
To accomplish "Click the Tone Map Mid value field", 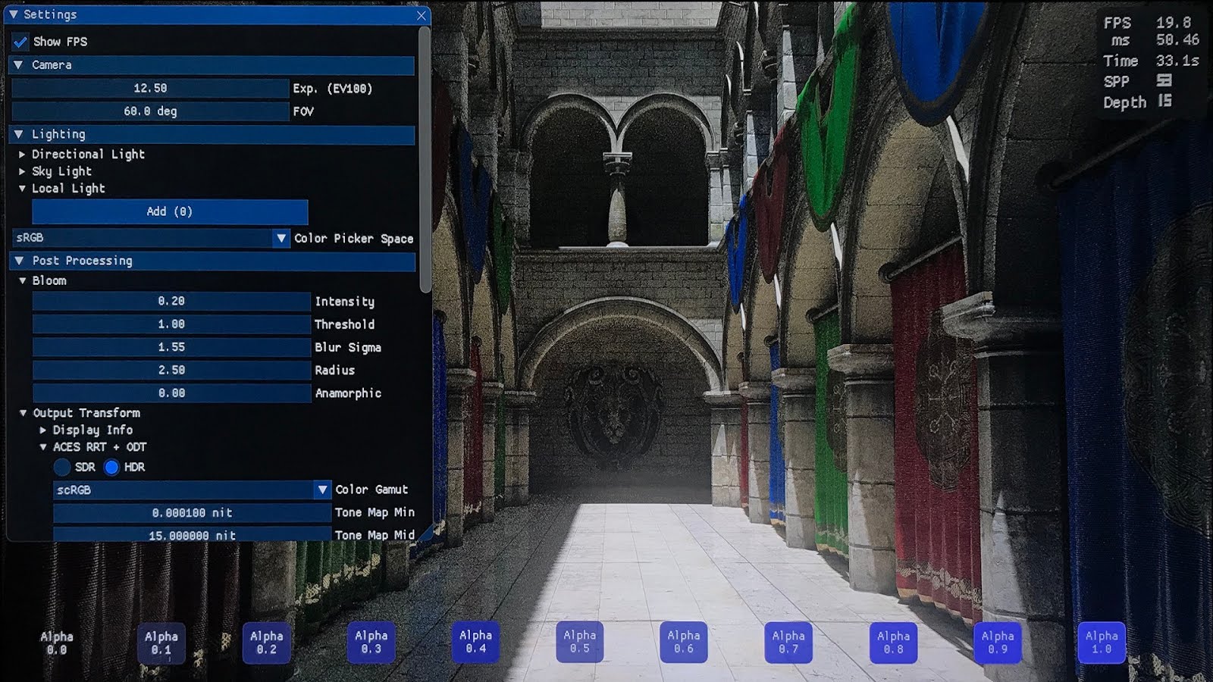I will point(192,535).
